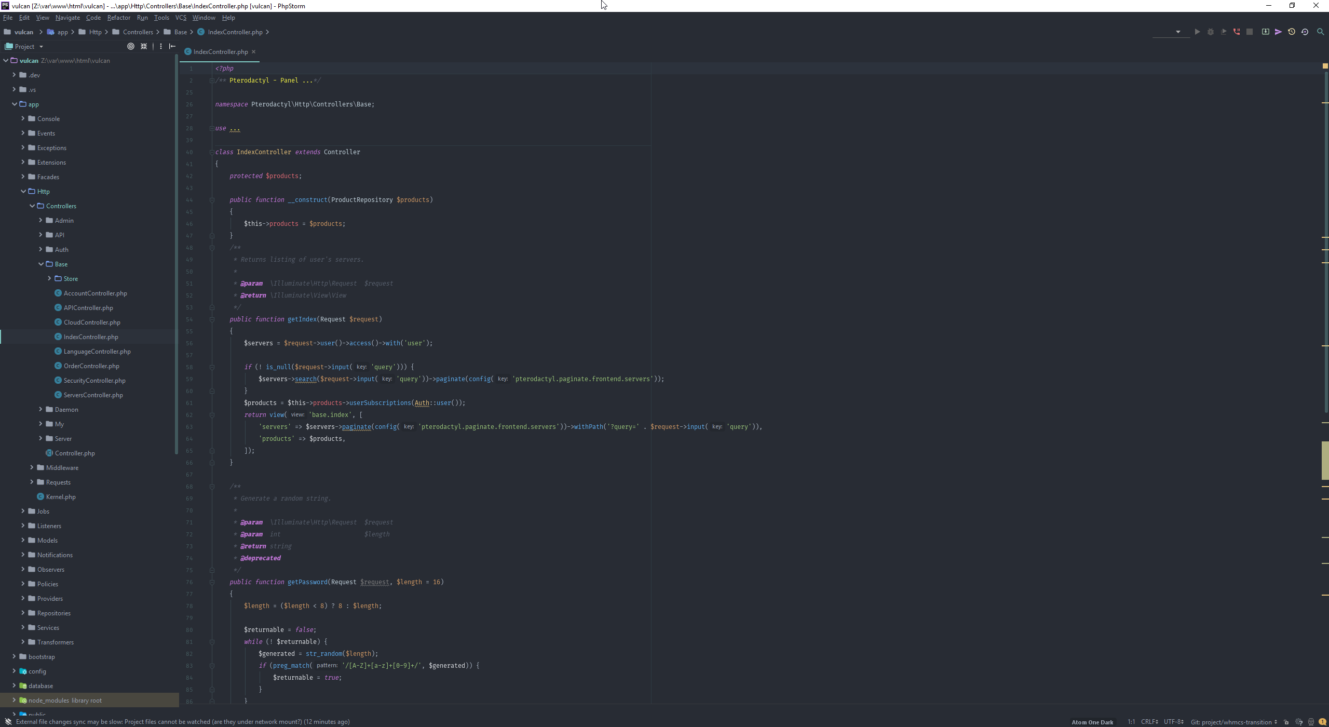
Task: Click the red debug listener phone icon
Action: [1237, 32]
